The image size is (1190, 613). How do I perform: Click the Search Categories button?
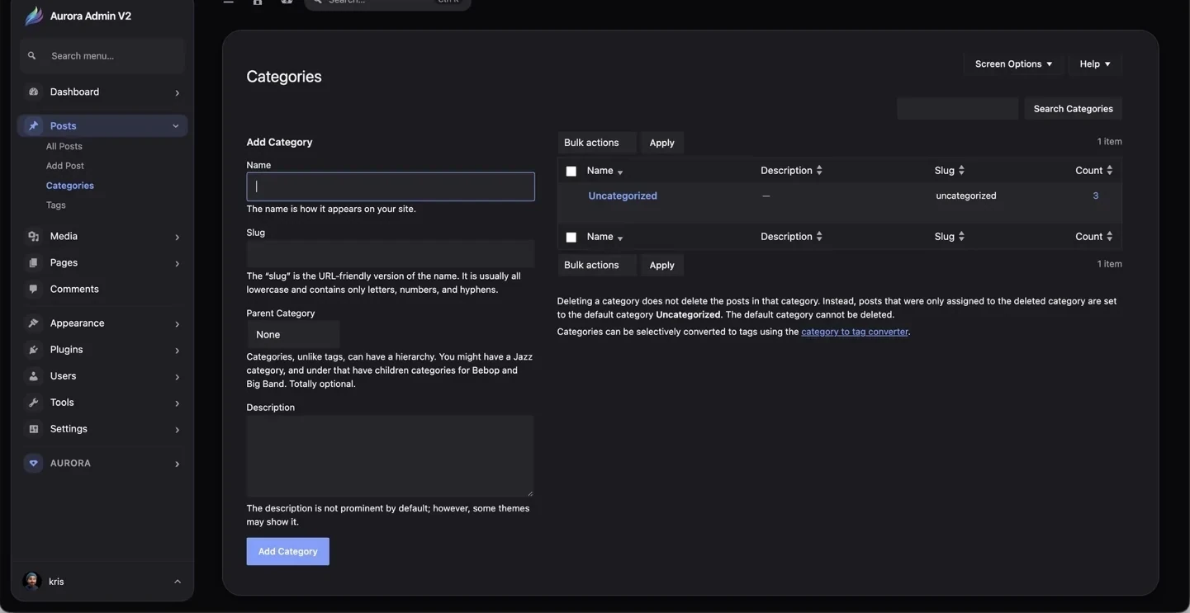(1073, 108)
